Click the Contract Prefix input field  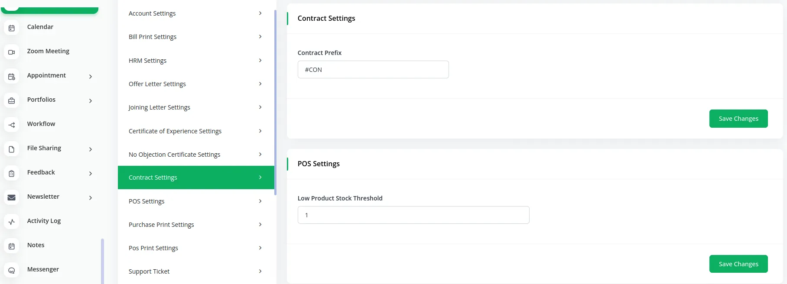(373, 70)
